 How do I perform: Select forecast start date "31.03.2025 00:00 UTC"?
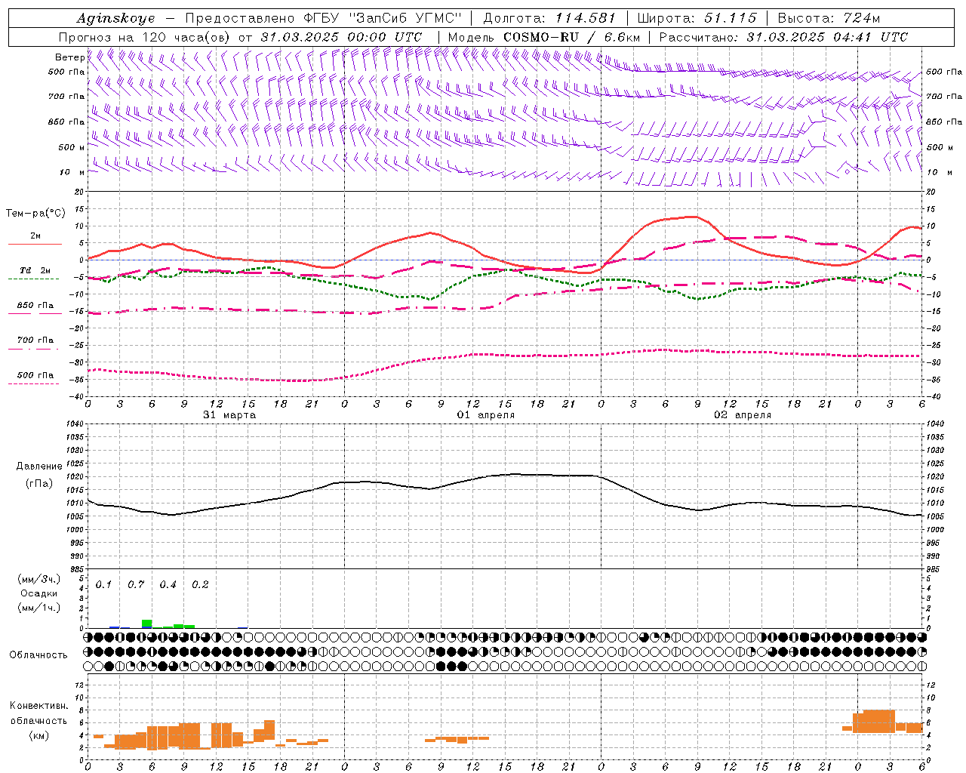341,37
